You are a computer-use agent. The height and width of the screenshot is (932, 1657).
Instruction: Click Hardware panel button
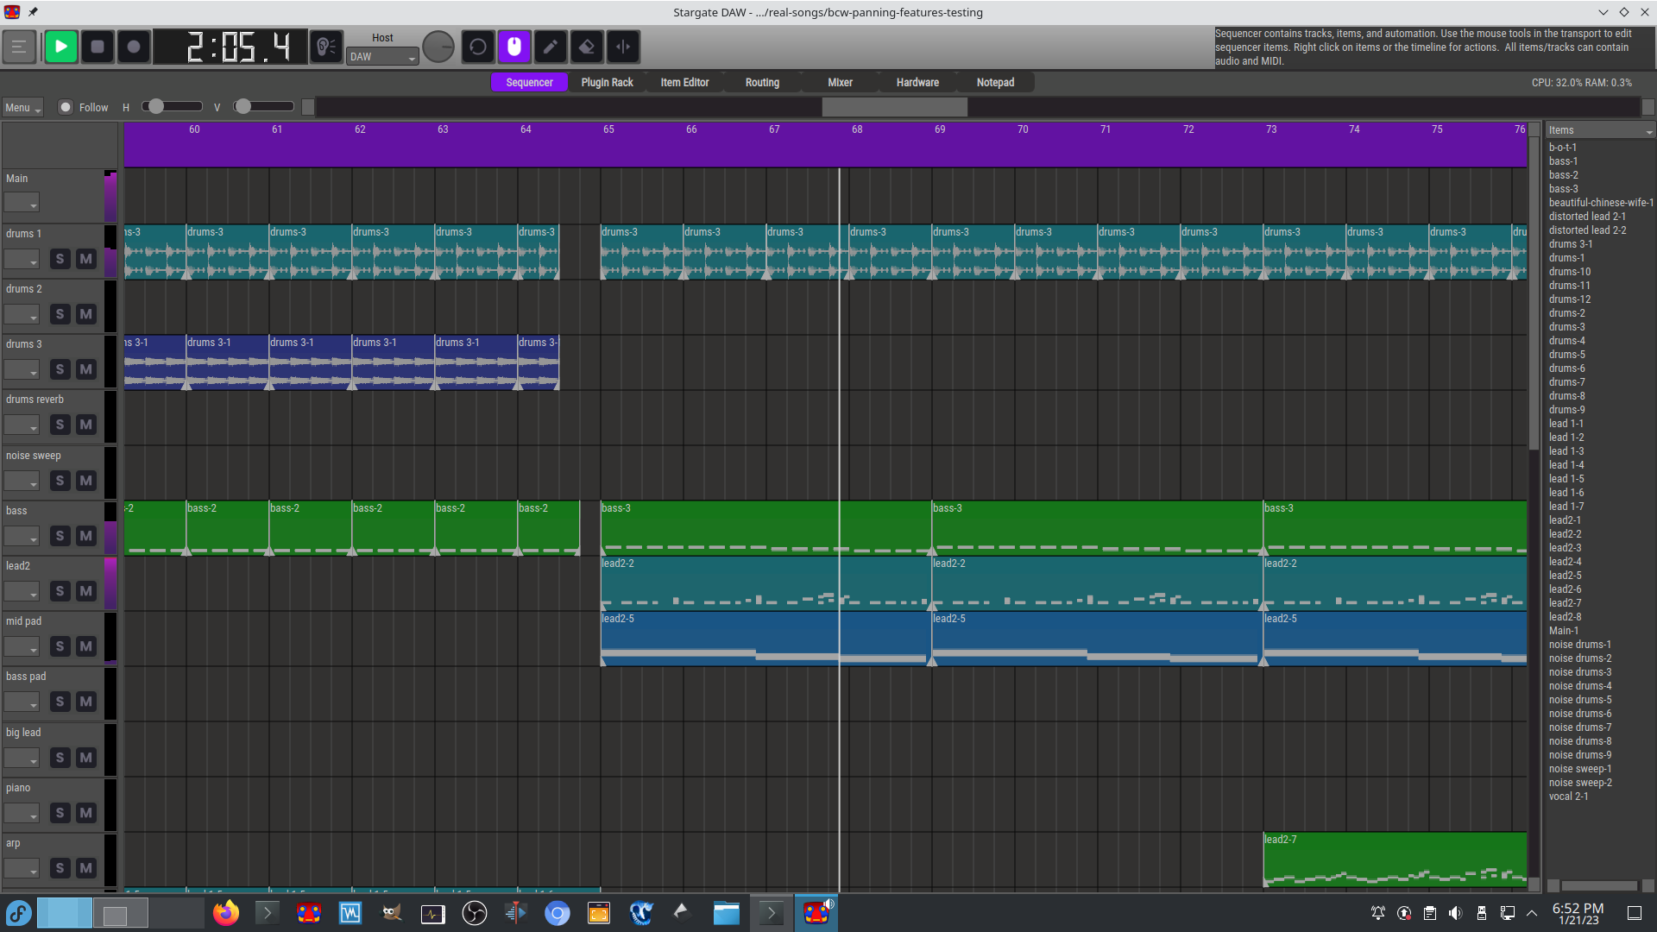coord(917,82)
